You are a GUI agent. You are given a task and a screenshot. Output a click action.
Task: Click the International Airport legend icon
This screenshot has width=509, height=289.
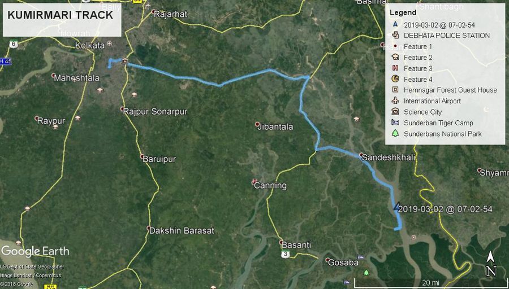click(x=395, y=101)
